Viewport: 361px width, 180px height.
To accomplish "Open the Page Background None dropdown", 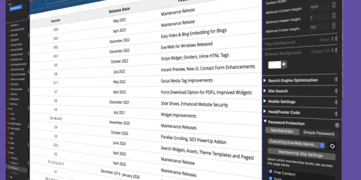I will click(326, 40).
